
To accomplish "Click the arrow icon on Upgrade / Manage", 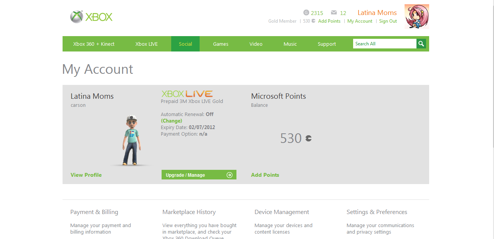I will (230, 175).
